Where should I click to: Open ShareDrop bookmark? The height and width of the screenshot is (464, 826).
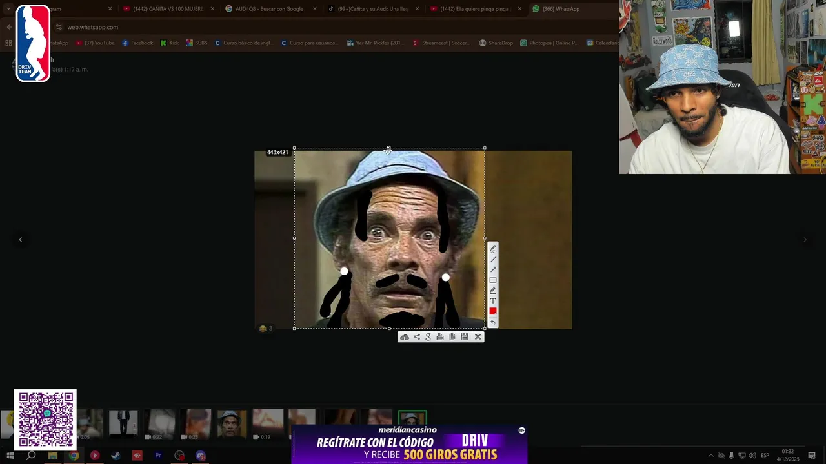click(x=496, y=43)
